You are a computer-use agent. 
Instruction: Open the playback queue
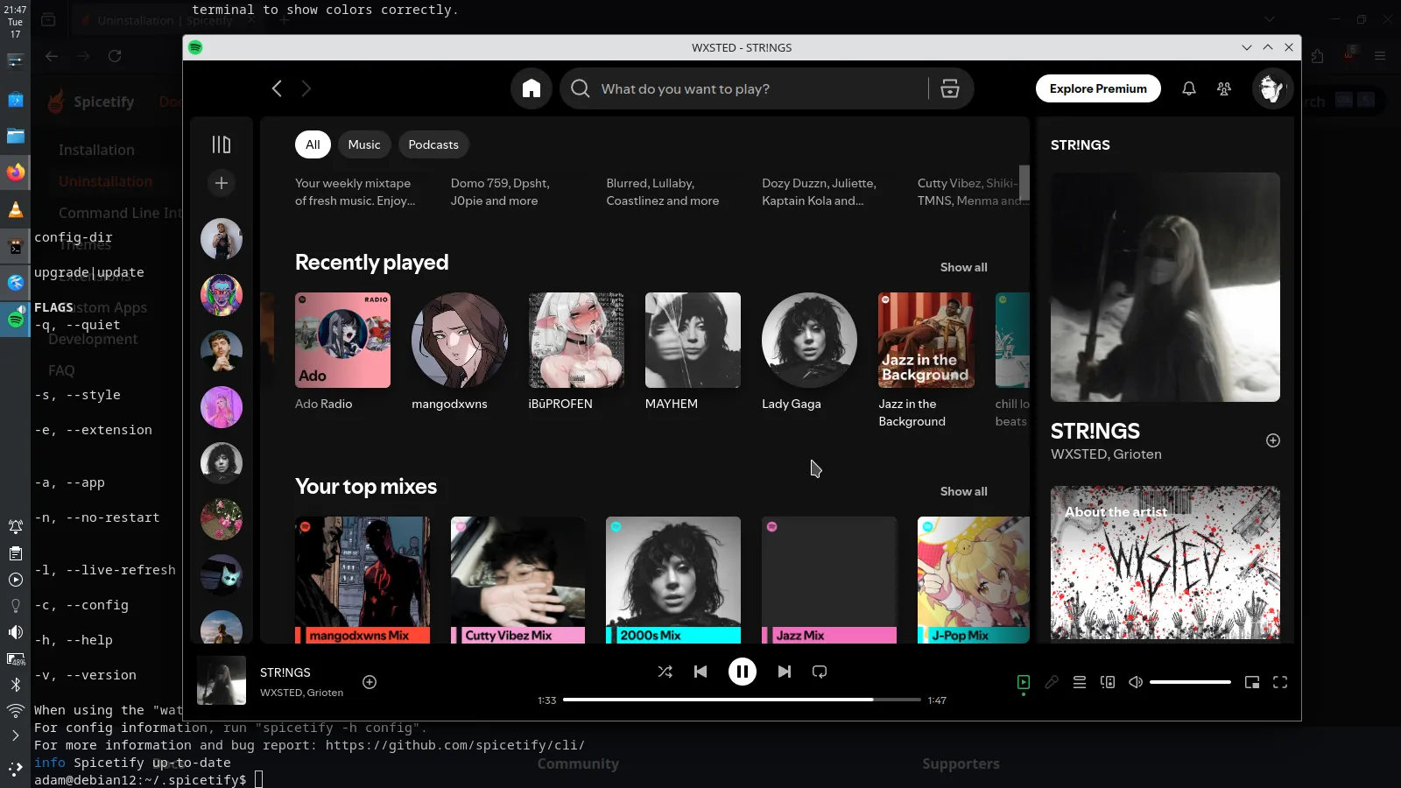pos(1080,682)
